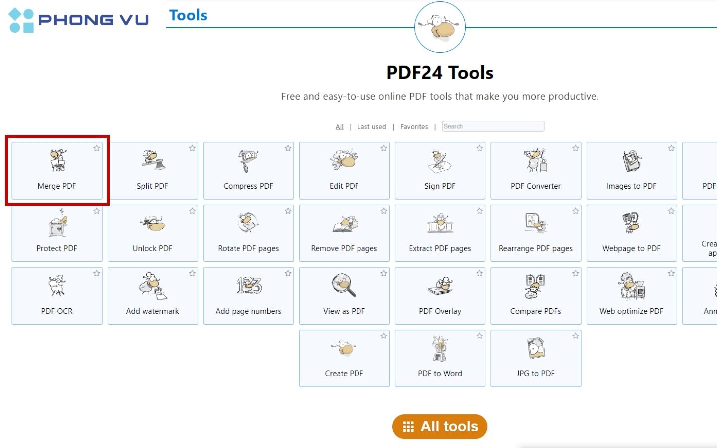Viewport: 717px width, 448px height.
Task: Click the PDF24 sheep logo
Action: click(x=440, y=27)
